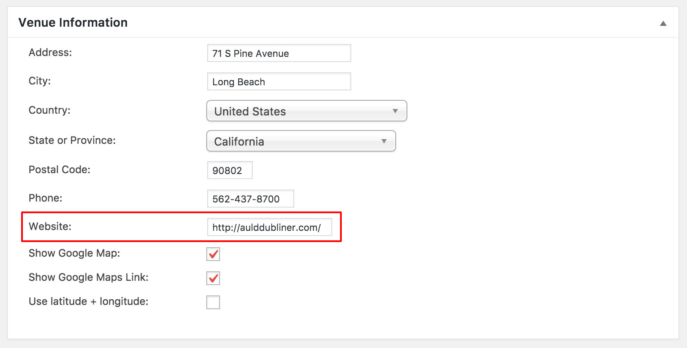Click the "Country:" label text

tap(49, 110)
